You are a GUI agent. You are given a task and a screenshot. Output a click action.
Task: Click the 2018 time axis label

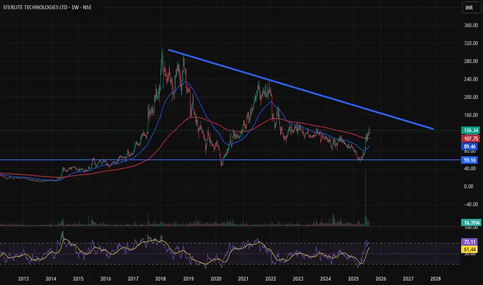(161, 279)
